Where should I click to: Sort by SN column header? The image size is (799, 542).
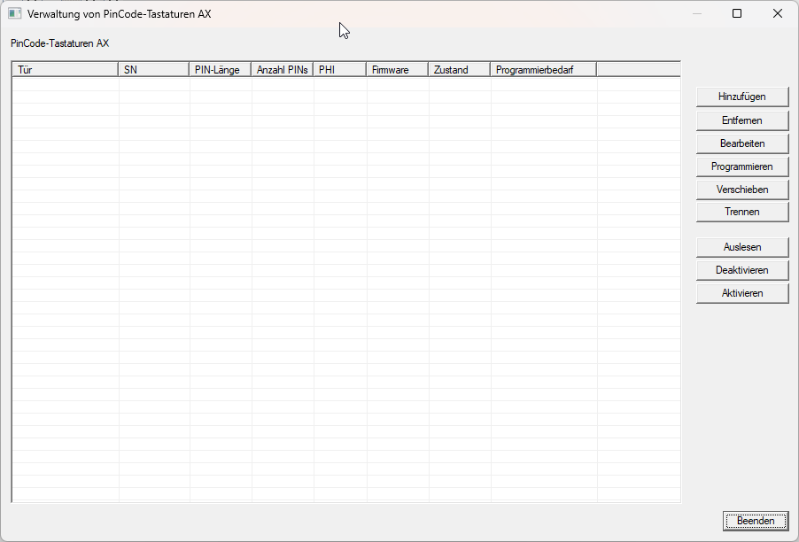(x=153, y=70)
